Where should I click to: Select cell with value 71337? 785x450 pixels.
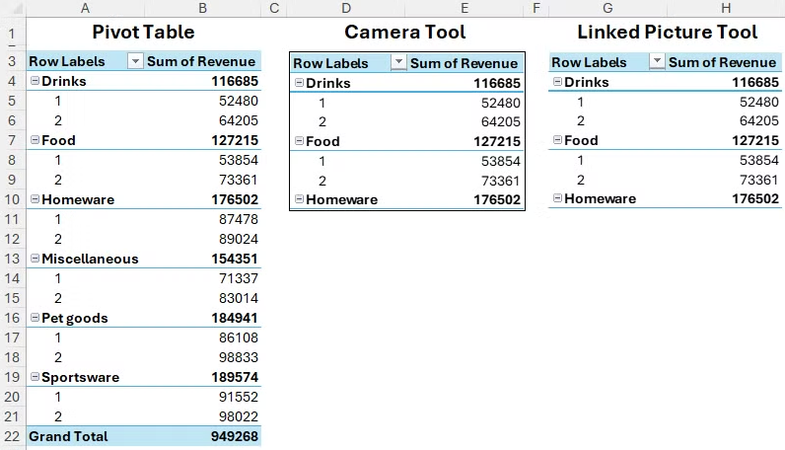point(203,278)
